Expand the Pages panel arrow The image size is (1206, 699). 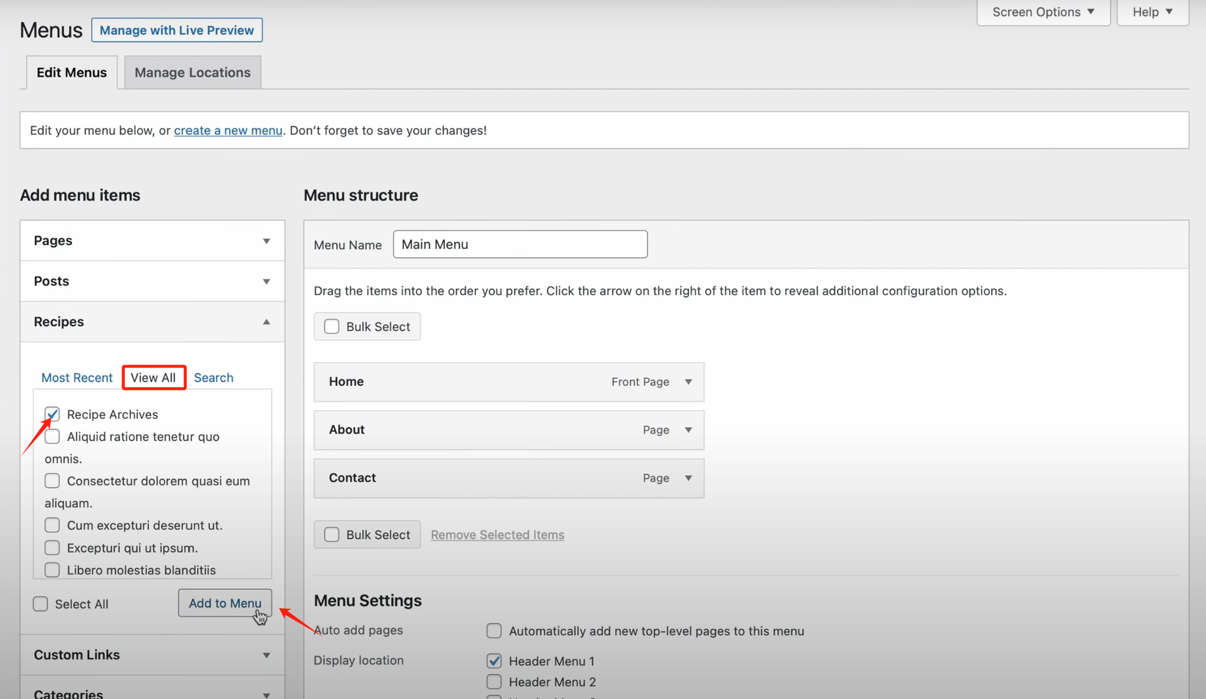point(266,241)
